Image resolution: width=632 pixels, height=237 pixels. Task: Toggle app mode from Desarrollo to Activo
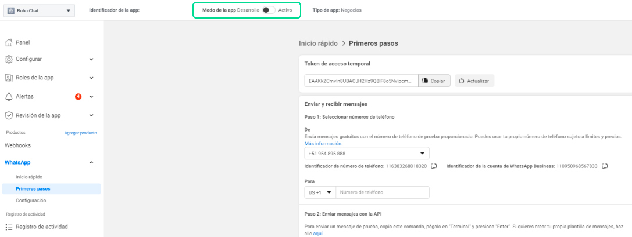tap(268, 10)
